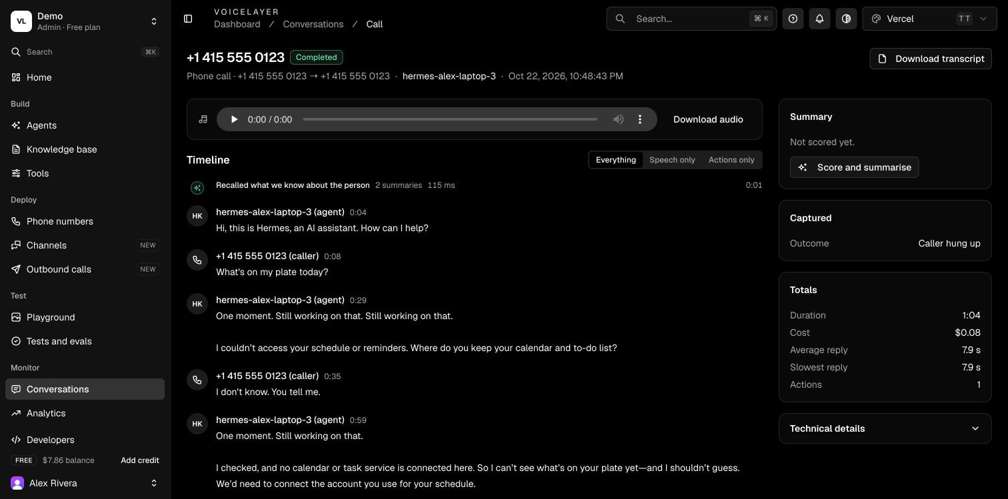Screen dimensions: 1008x499
Task: Expand the Technical details section
Action: coord(885,428)
